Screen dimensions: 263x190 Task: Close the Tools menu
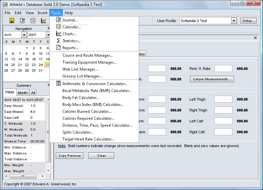(56, 13)
